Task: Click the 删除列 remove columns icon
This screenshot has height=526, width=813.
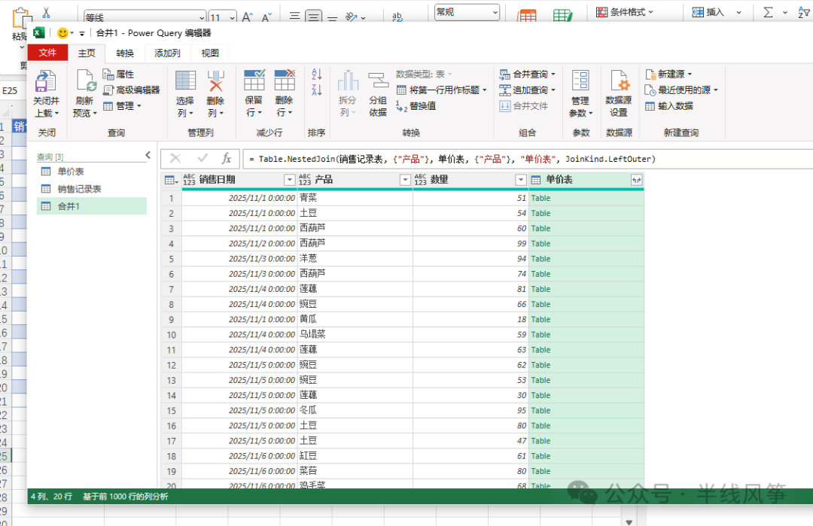Action: 216,81
